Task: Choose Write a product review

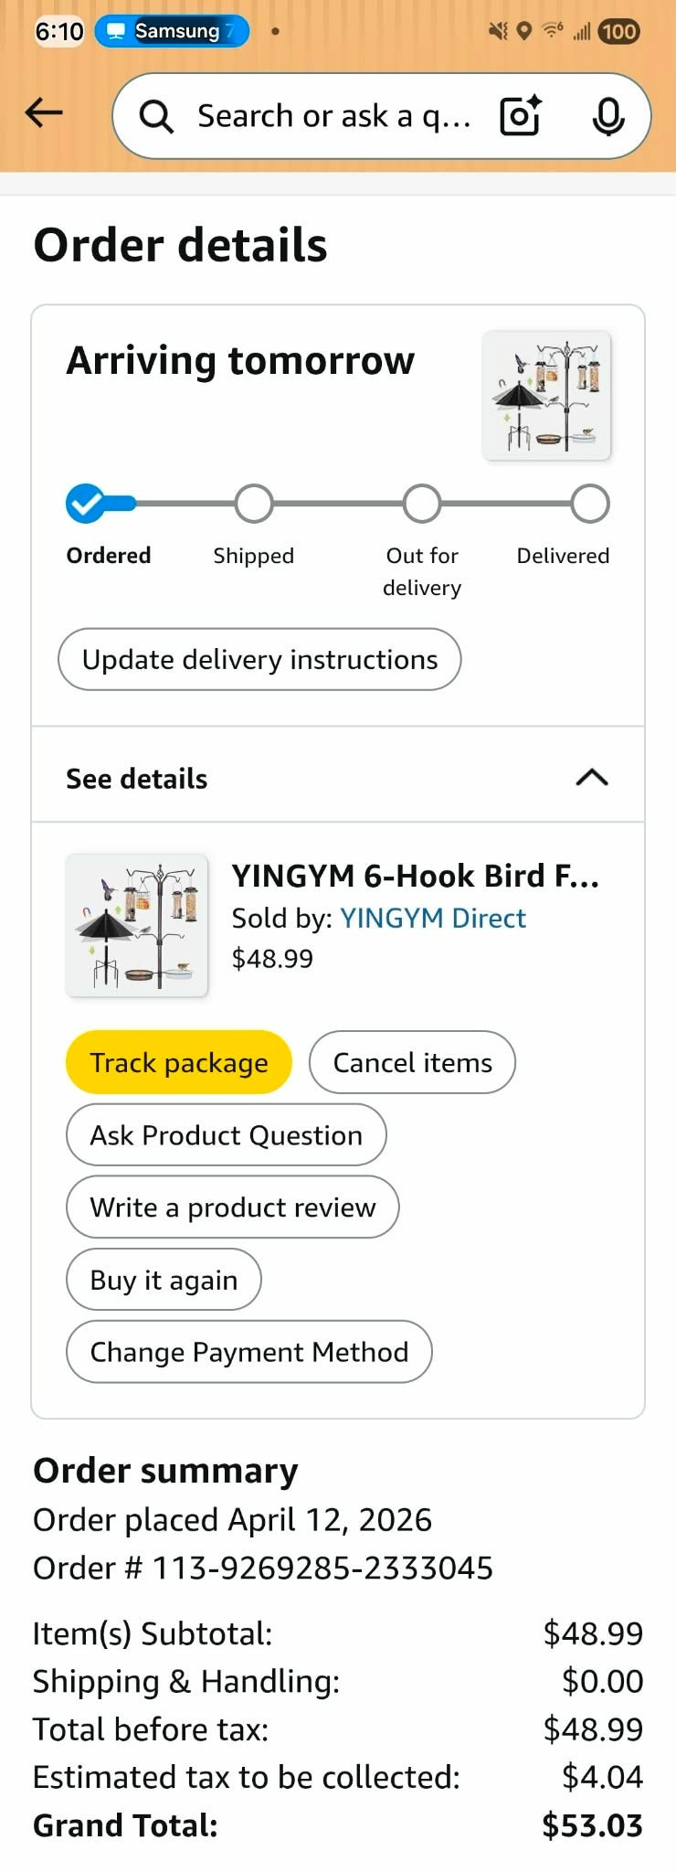Action: click(x=232, y=1207)
